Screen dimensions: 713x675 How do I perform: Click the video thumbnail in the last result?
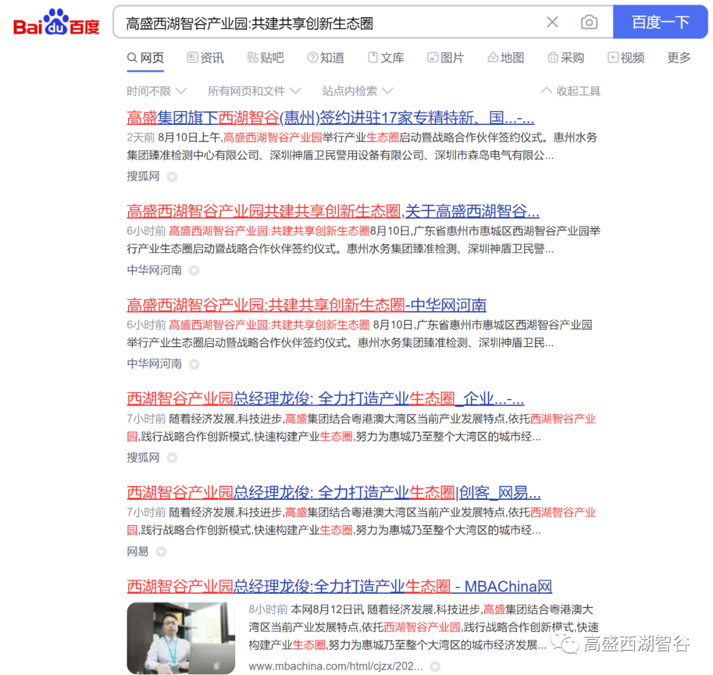[x=181, y=638]
